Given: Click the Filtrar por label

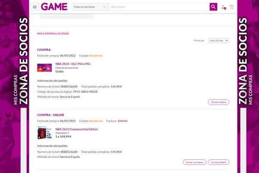Looking at the screenshot, I should click(x=199, y=40).
